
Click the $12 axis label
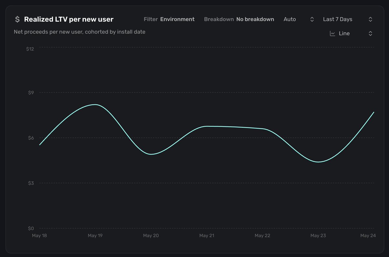tap(30, 48)
